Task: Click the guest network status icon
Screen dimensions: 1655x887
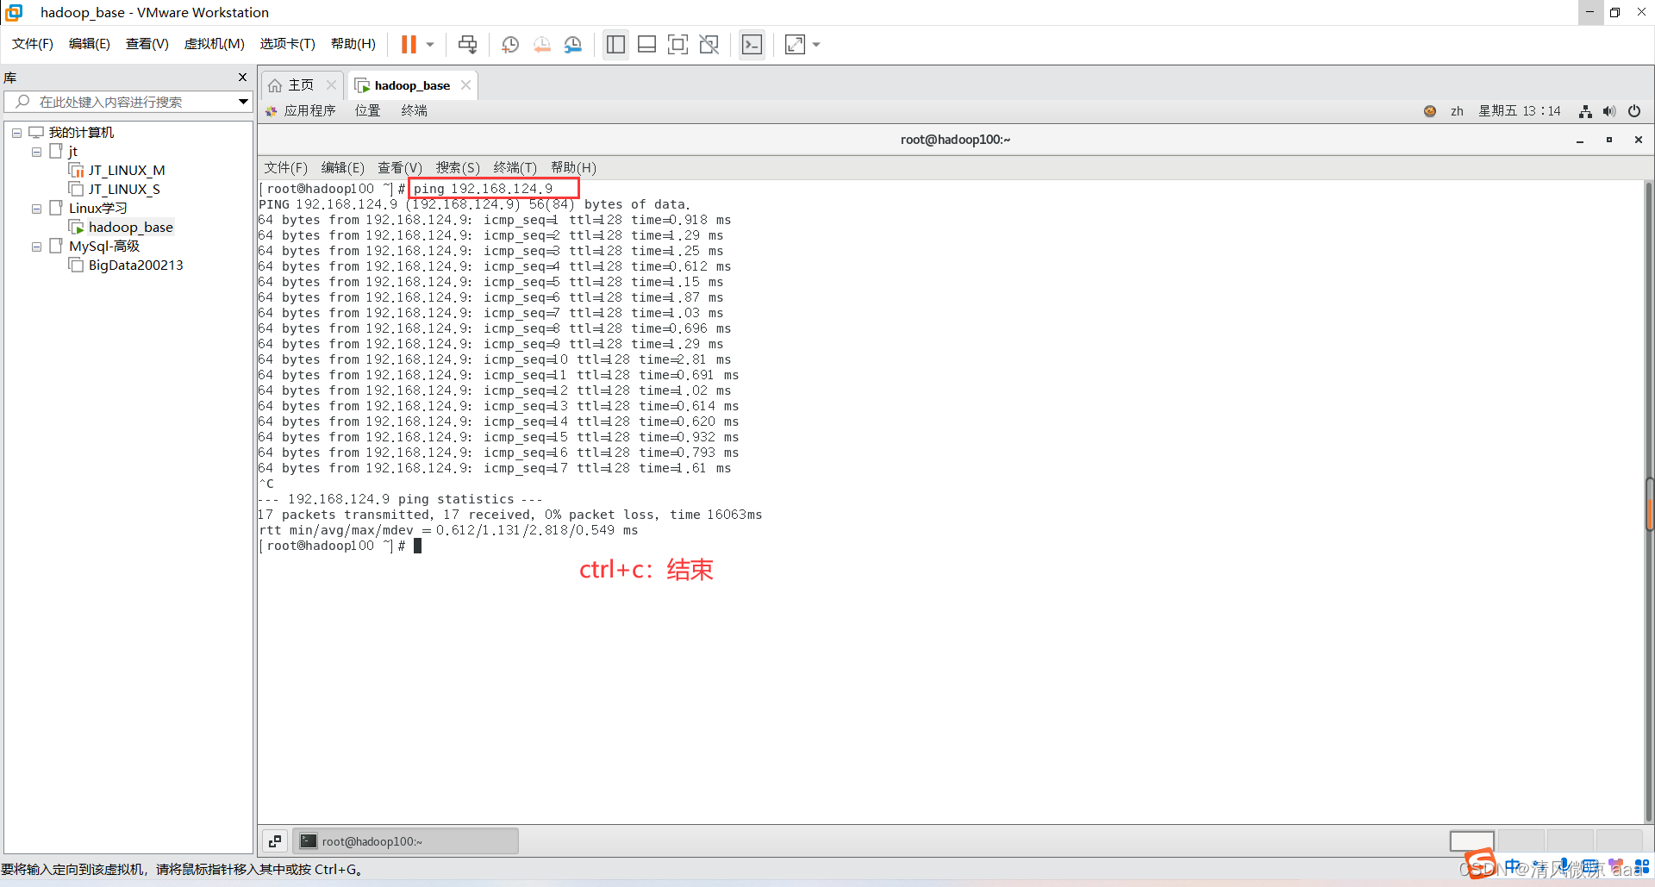Action: 1585,111
